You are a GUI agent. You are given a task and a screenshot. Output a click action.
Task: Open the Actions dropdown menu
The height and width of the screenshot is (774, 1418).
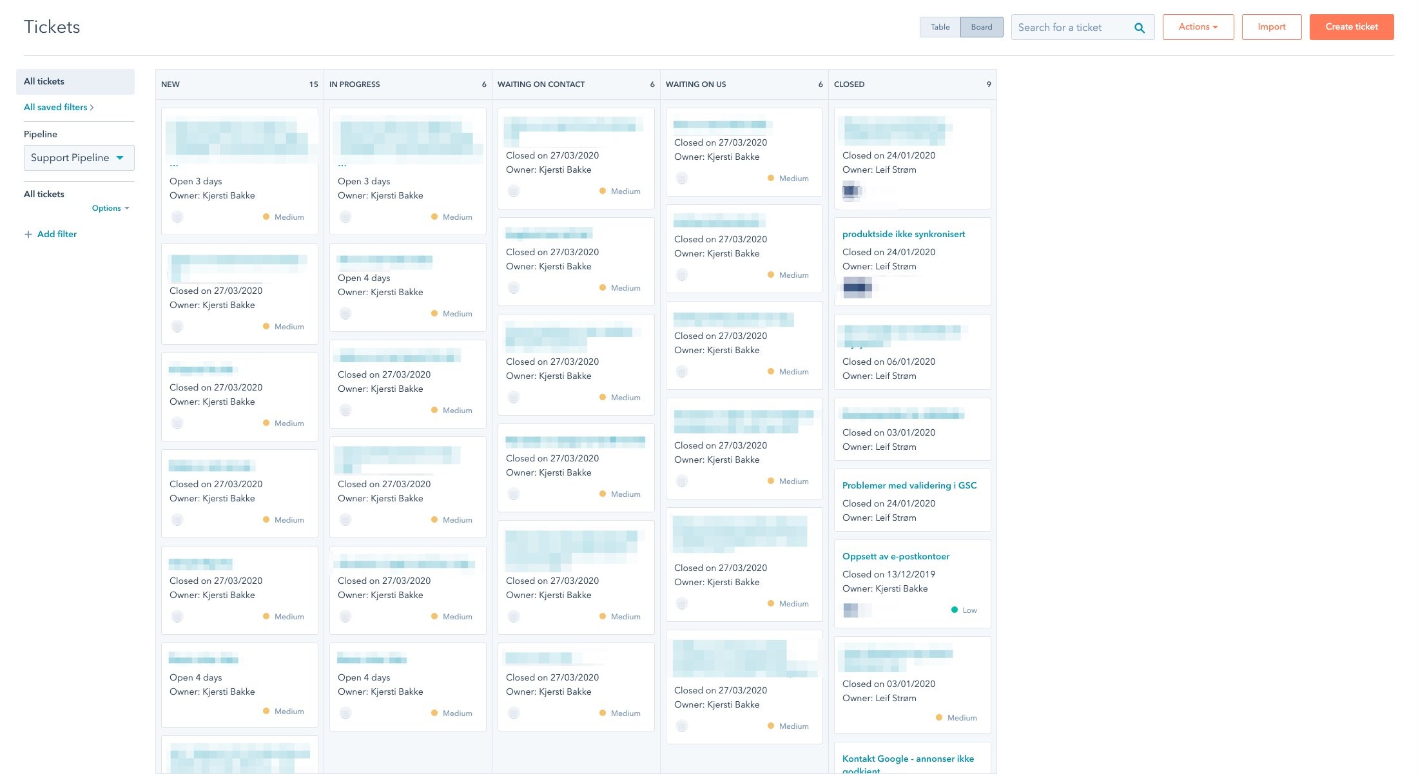(1197, 26)
